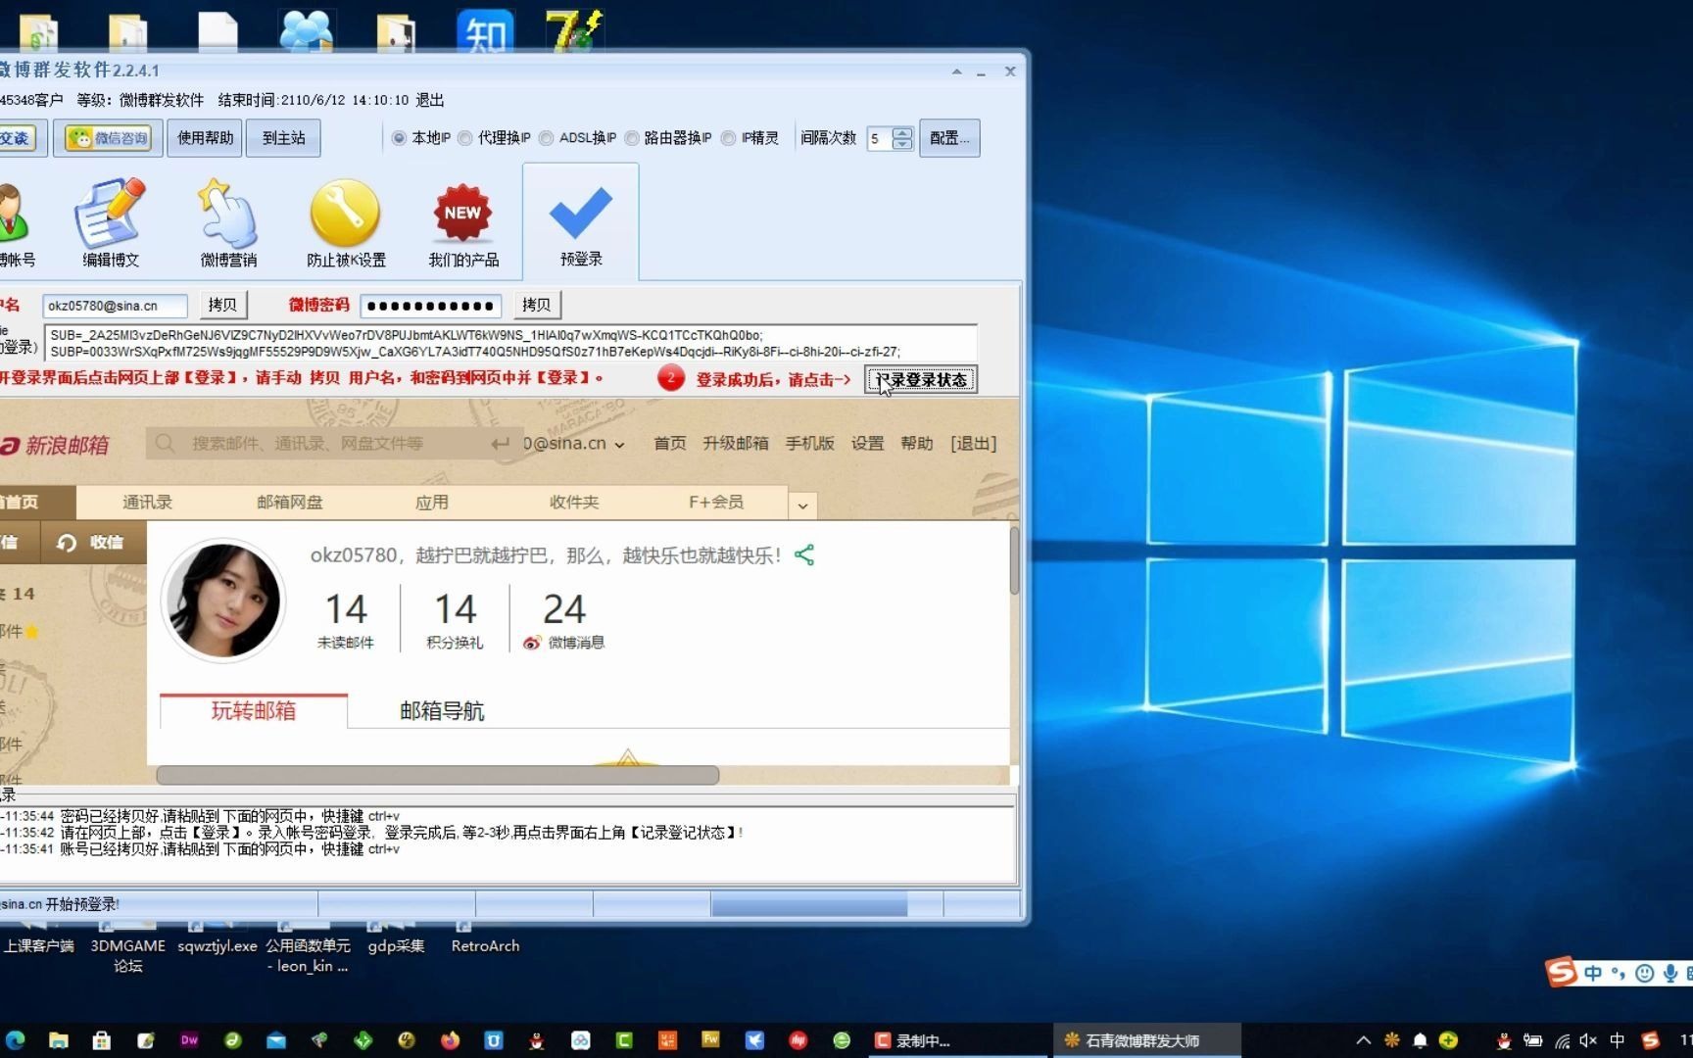Click the muted volume tray icon

[x=1588, y=1040]
